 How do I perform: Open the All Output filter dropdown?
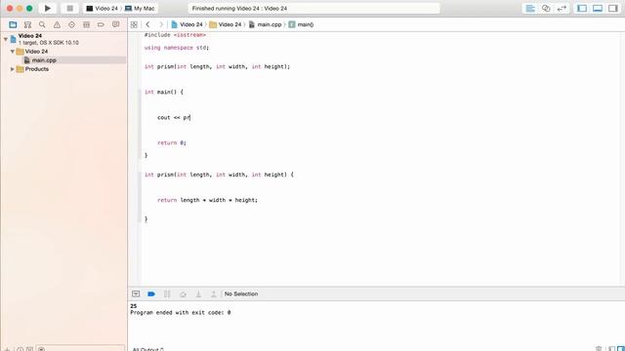point(147,349)
